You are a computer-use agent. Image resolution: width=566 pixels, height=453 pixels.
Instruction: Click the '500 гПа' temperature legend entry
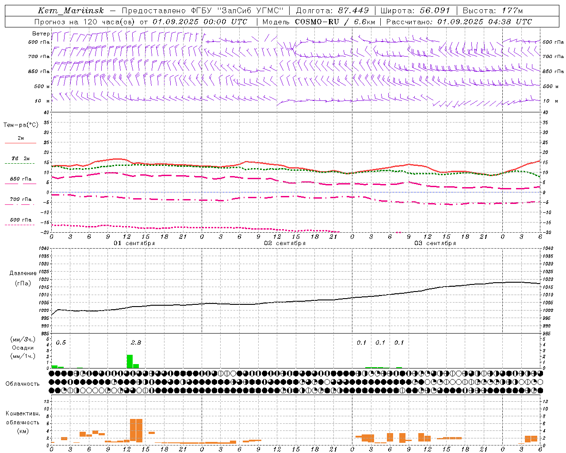coord(20,220)
